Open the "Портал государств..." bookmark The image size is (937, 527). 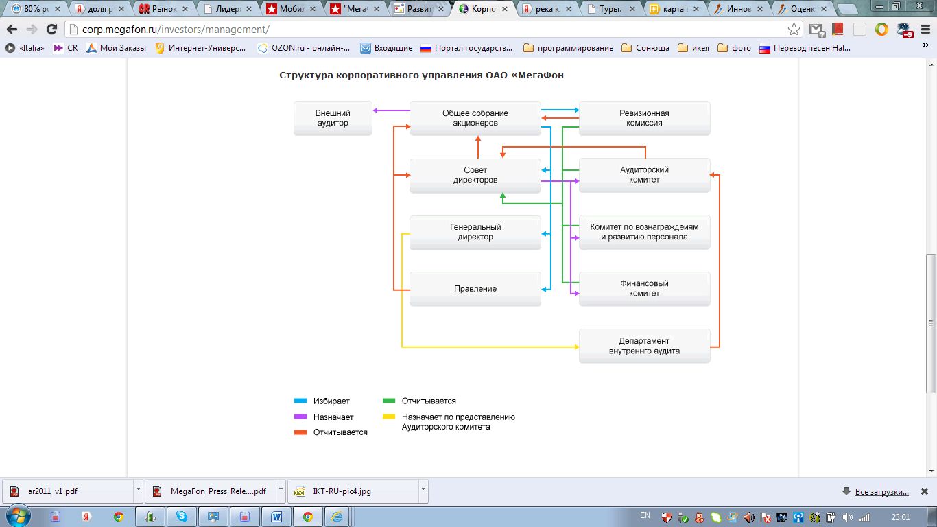click(x=466, y=48)
